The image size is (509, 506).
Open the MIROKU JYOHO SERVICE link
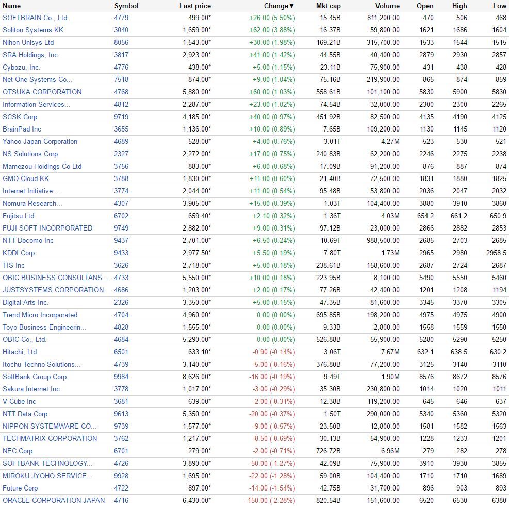point(47,476)
